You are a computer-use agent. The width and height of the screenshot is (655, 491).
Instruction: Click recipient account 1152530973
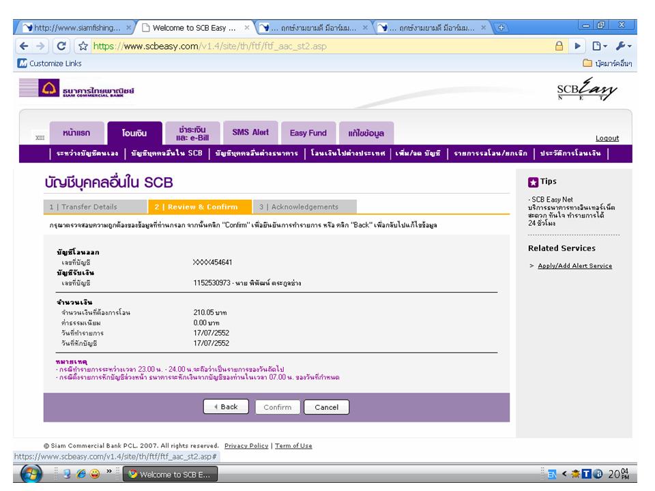[212, 283]
